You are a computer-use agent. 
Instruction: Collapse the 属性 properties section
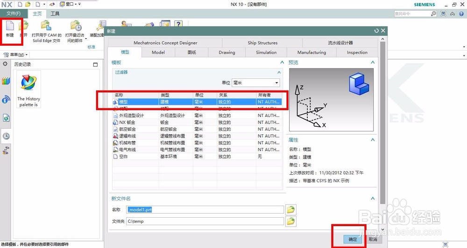click(x=373, y=140)
